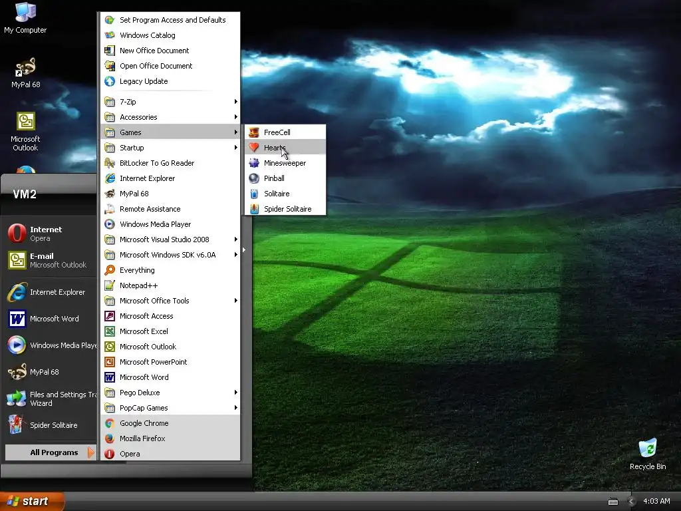Open Microsoft Outlook in All Programs list
This screenshot has width=681, height=511.
(x=170, y=346)
